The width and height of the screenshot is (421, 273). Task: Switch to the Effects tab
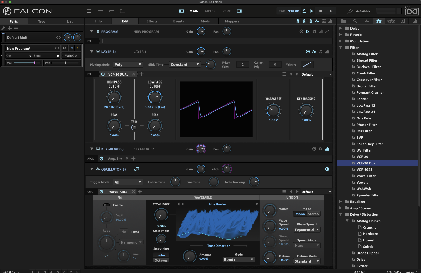(152, 21)
